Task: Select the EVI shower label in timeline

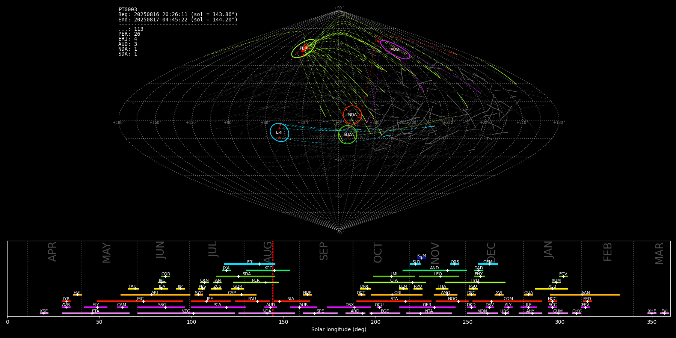Action: (x=664, y=311)
